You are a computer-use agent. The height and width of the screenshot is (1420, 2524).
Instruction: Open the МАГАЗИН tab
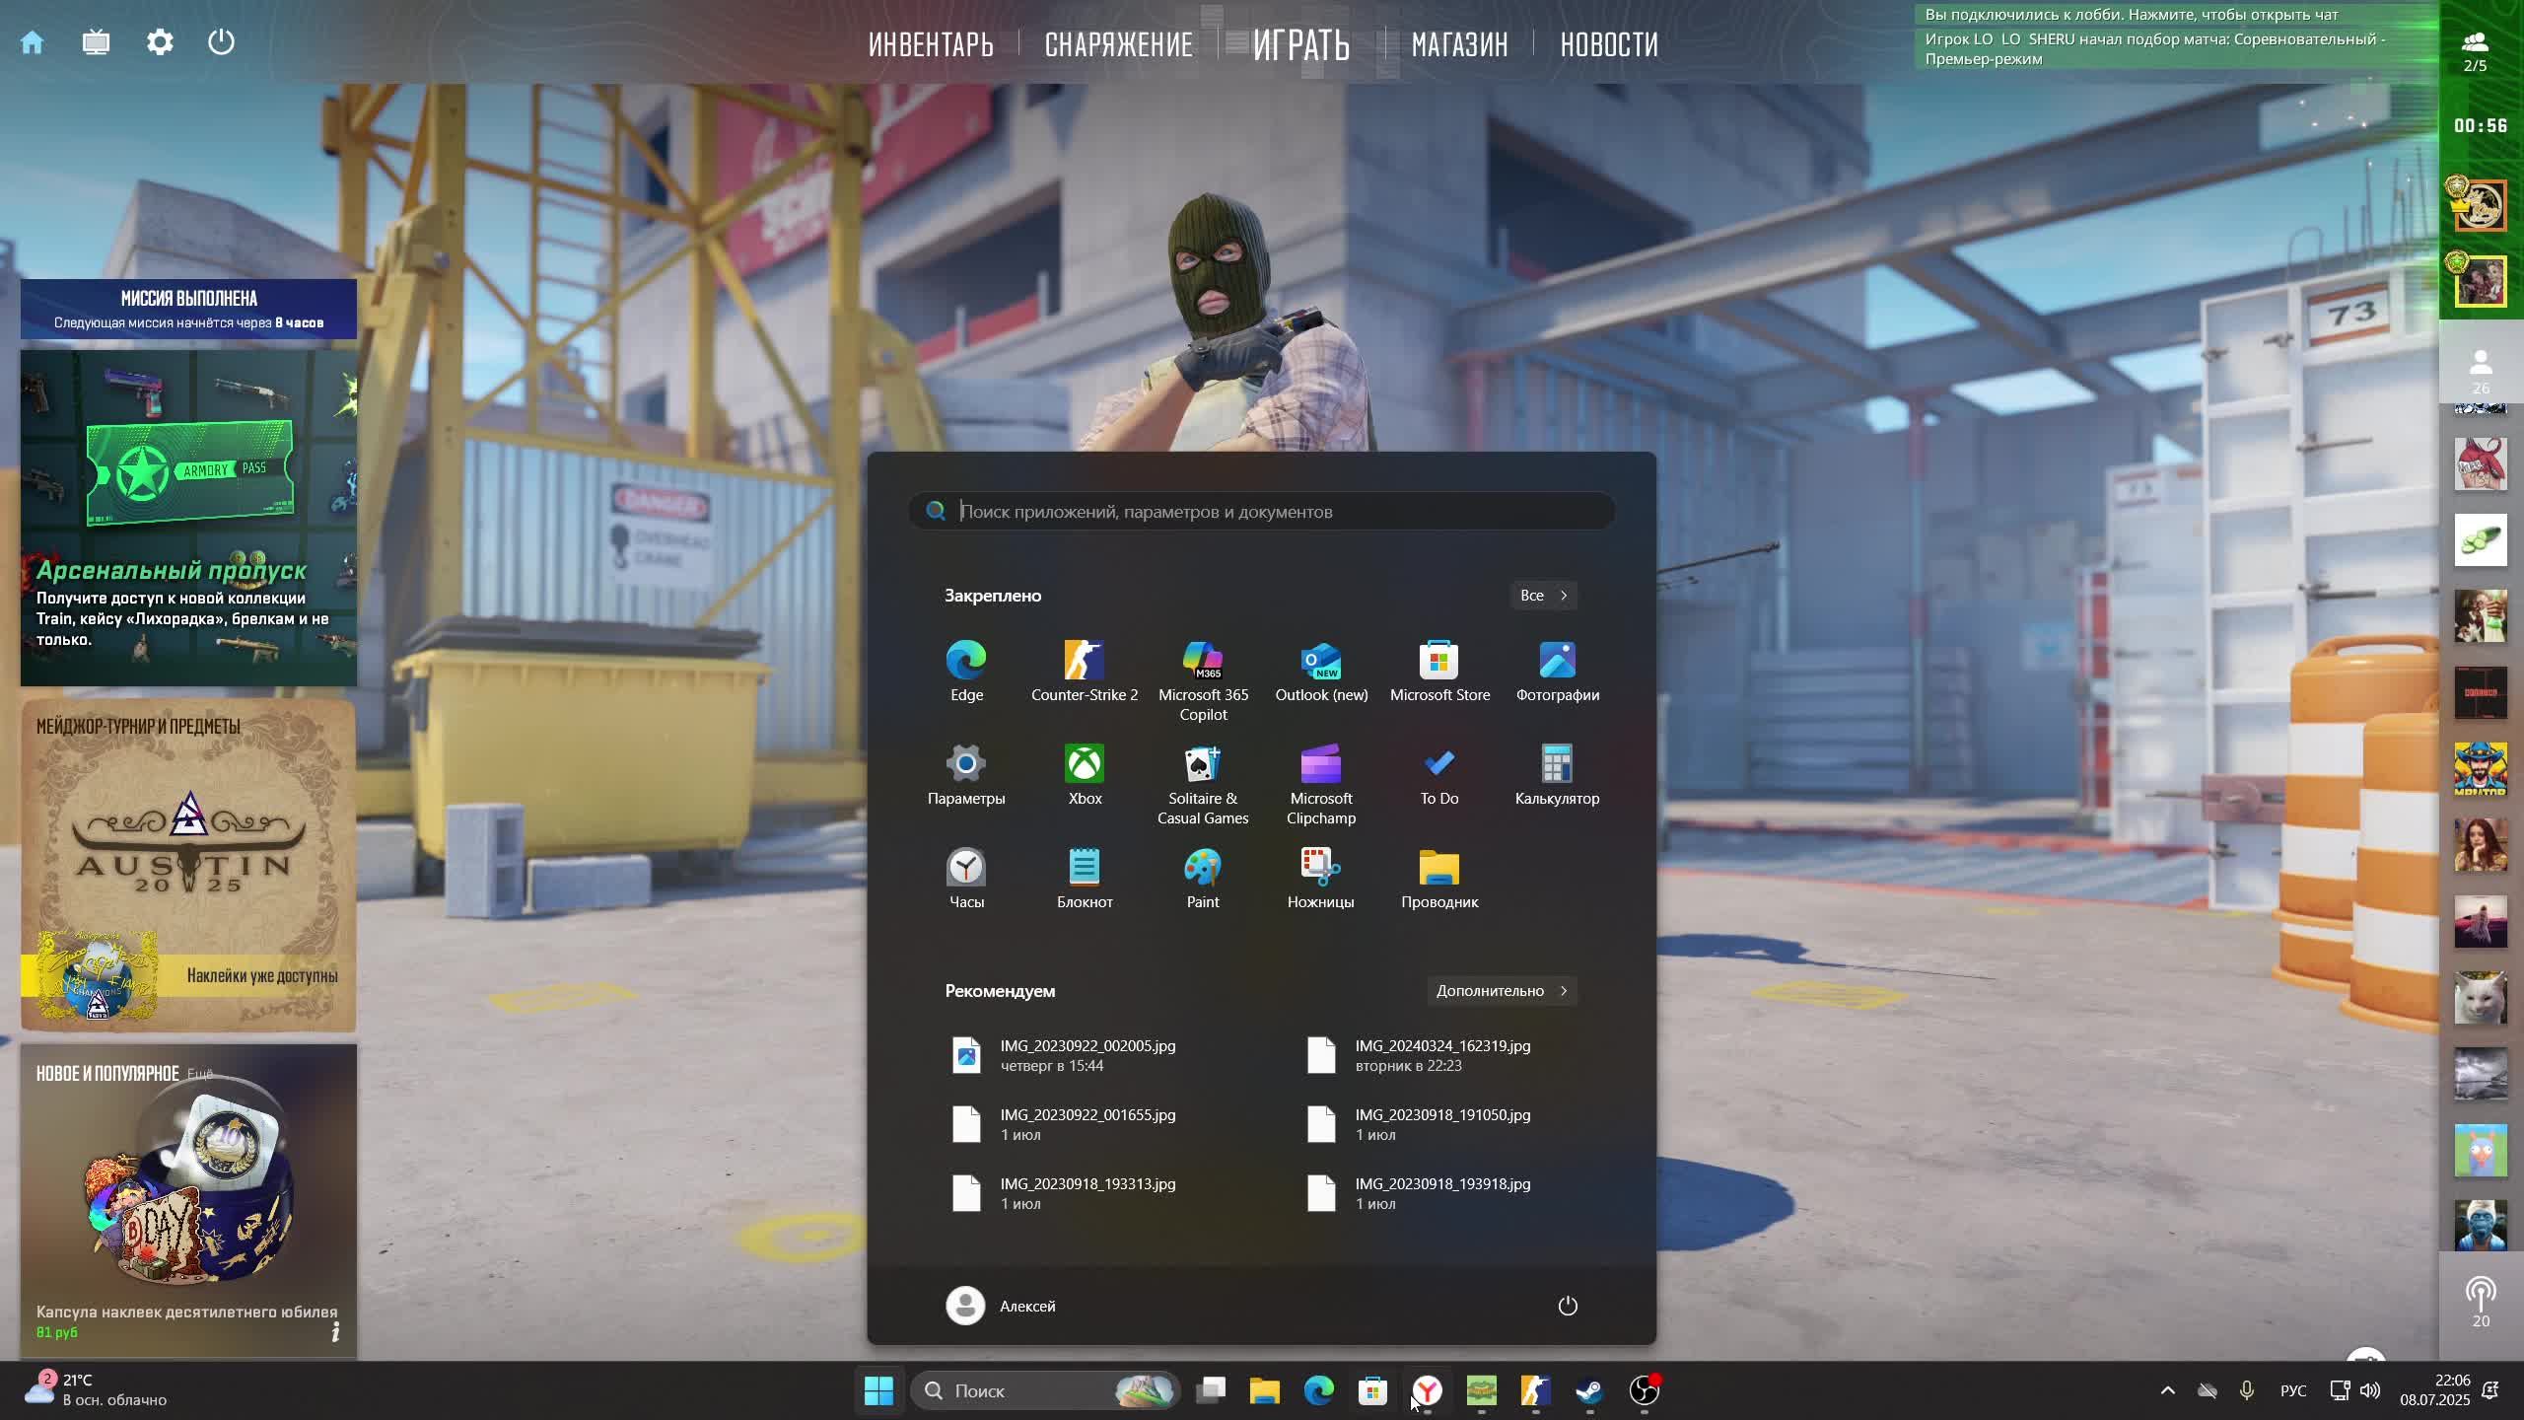tap(1459, 44)
